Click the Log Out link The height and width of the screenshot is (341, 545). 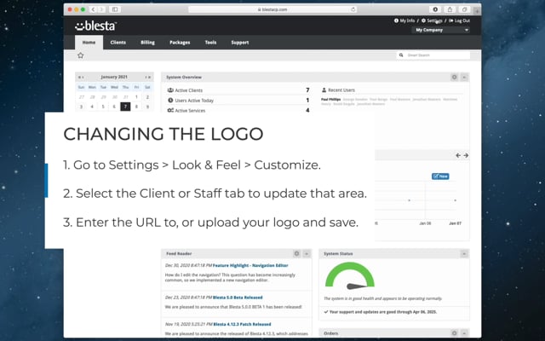click(x=461, y=20)
